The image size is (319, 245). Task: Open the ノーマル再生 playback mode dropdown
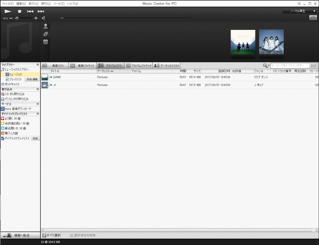click(299, 11)
